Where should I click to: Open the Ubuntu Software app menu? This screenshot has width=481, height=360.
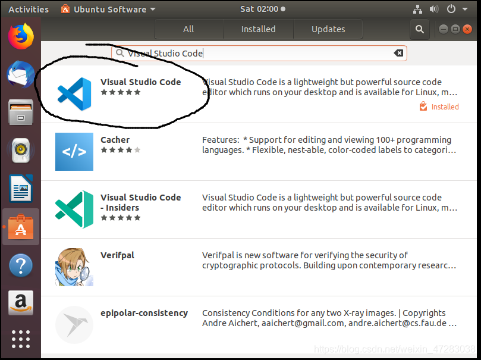coord(108,9)
